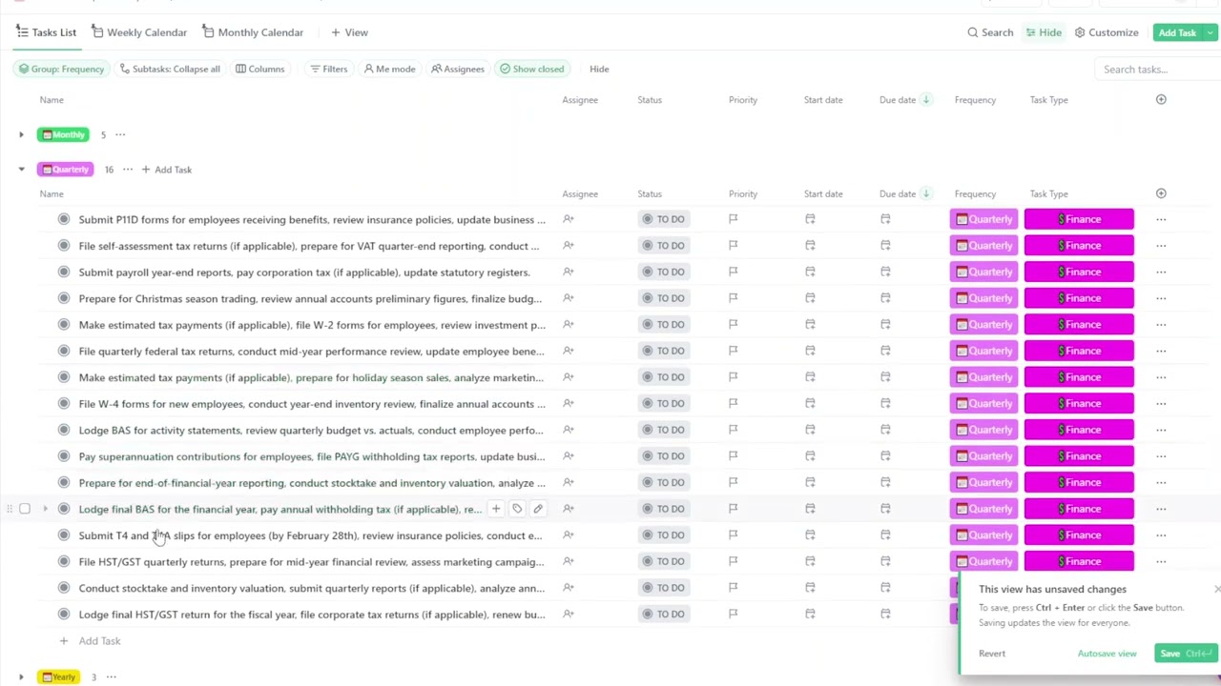This screenshot has height=686, width=1221.
Task: Toggle the Show closed filter
Action: pos(531,69)
